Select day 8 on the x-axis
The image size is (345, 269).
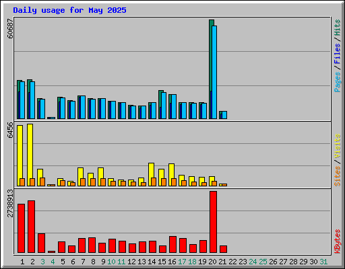pyautogui.click(x=93, y=262)
